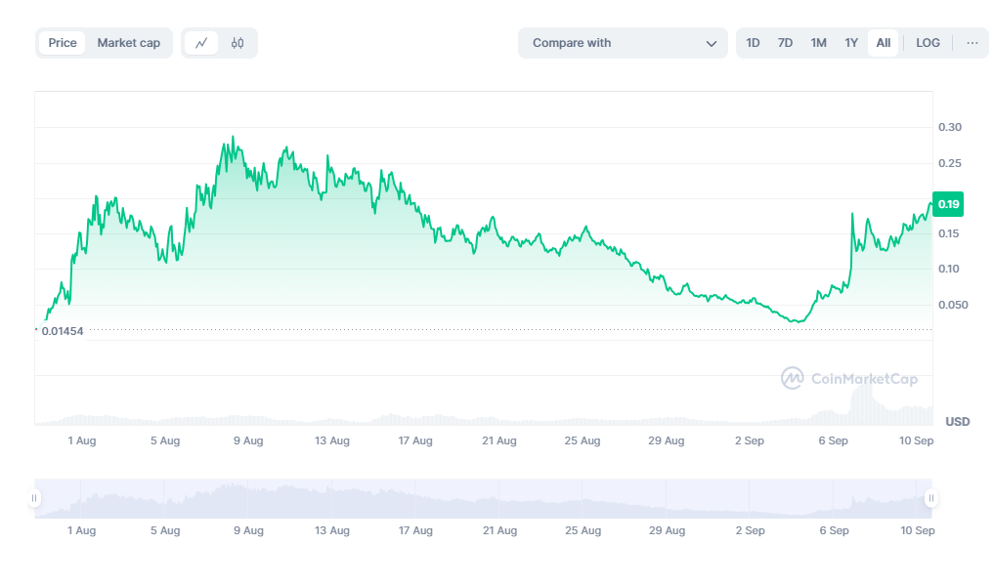Click the chart peak near 9 Aug
994x586 pixels.
(x=232, y=138)
